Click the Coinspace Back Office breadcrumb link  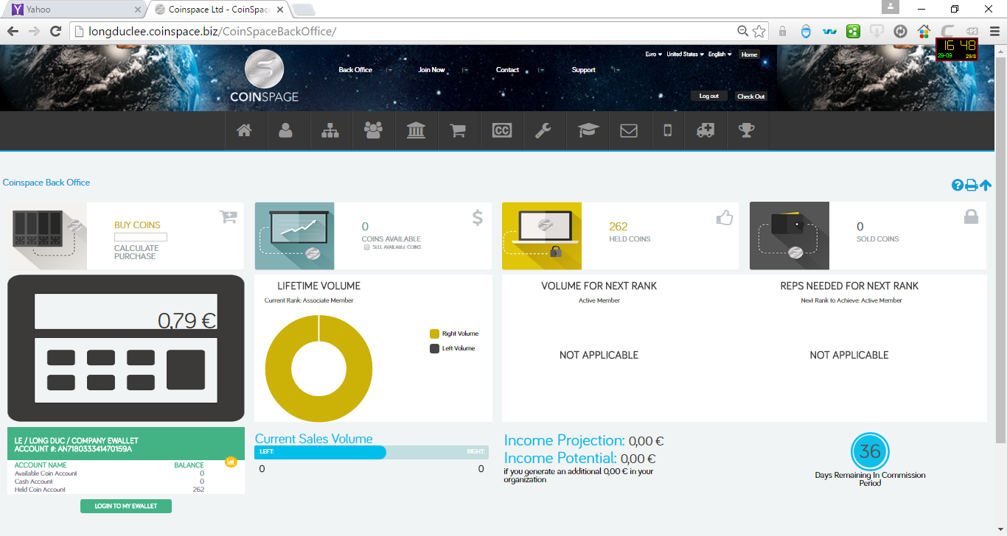pos(46,183)
